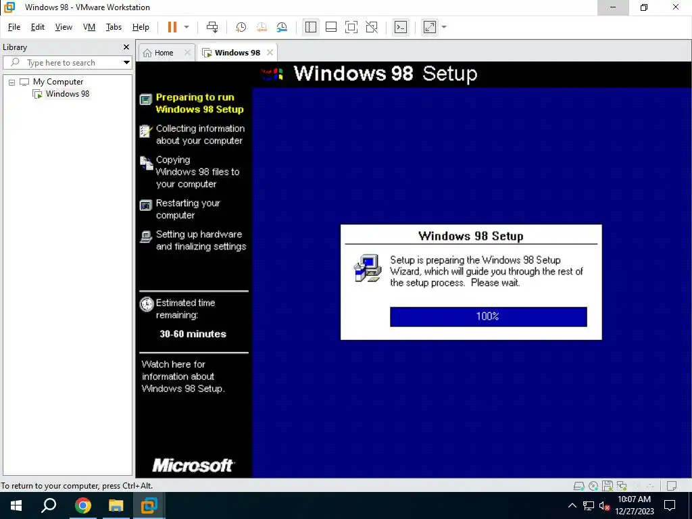The width and height of the screenshot is (692, 519).
Task: Click the hard disk device status icon
Action: (579, 486)
